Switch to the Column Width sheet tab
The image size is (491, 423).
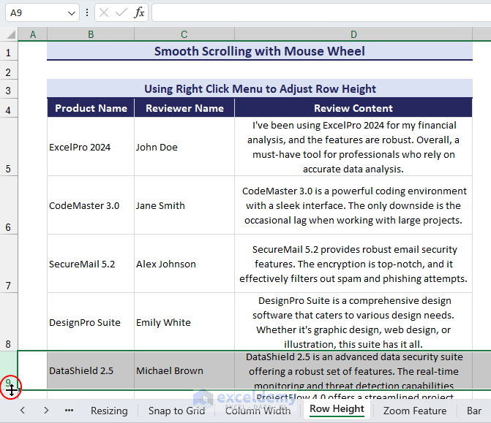click(x=258, y=411)
